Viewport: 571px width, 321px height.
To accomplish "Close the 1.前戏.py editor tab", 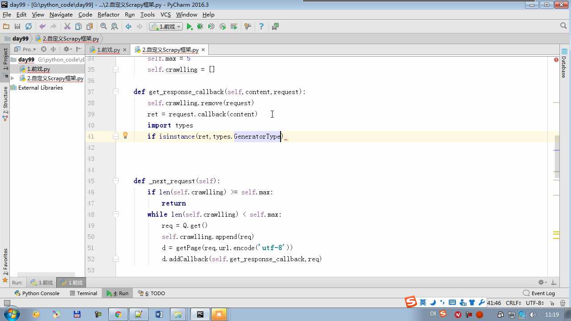I will pos(125,50).
